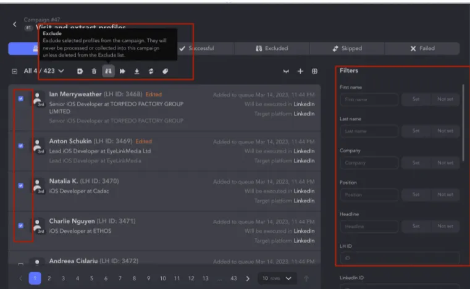470x289 pixels.
Task: Click 'Lead iOS Developer at EyeLinkMedia Ltd' text
Action: 100,151
